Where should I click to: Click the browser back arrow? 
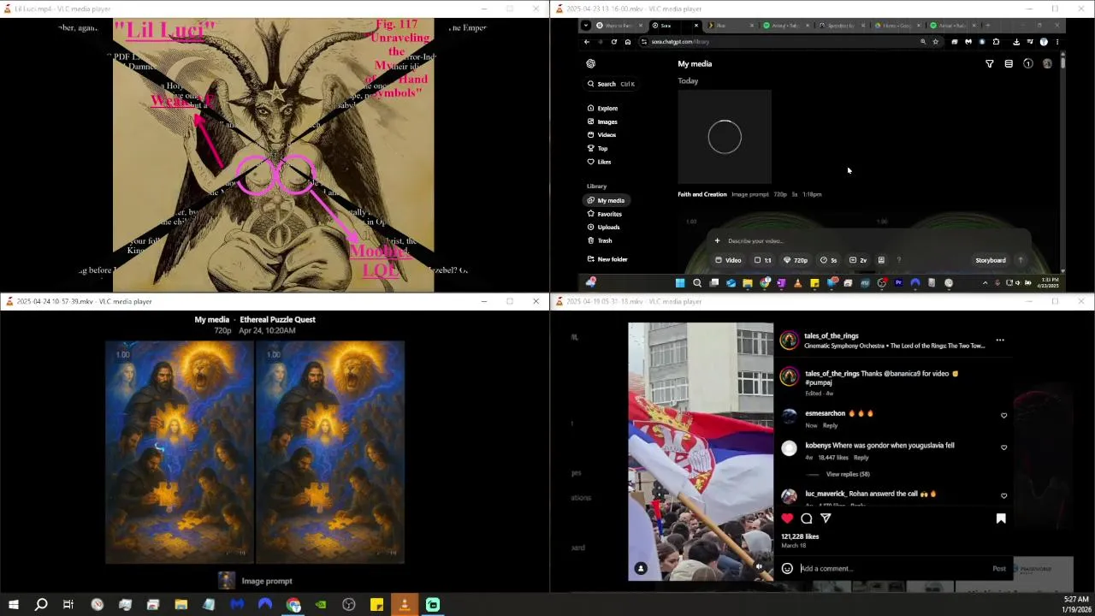coord(587,42)
